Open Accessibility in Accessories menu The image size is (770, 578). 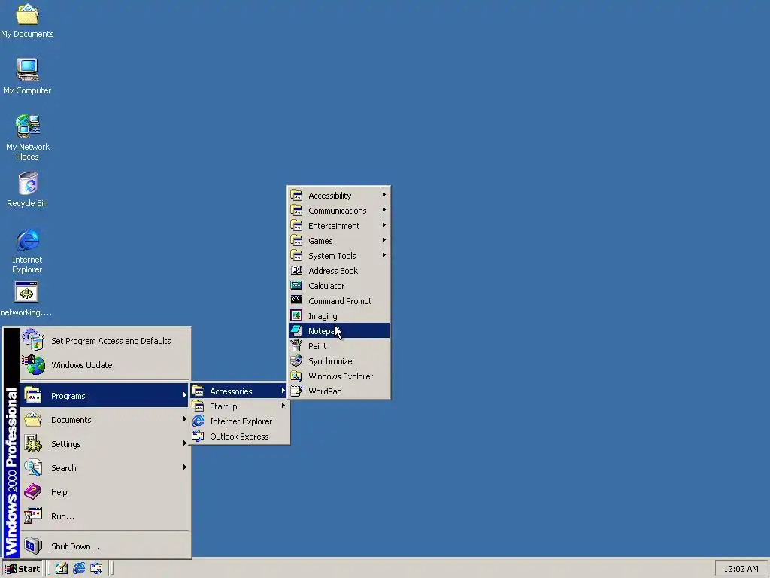coord(339,195)
